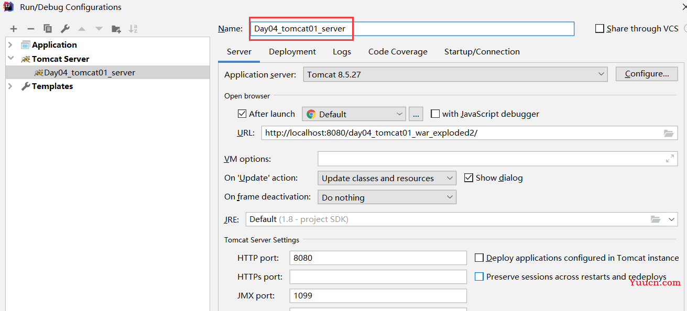Click the URL input field
Image resolution: width=687 pixels, height=311 pixels.
coord(470,133)
